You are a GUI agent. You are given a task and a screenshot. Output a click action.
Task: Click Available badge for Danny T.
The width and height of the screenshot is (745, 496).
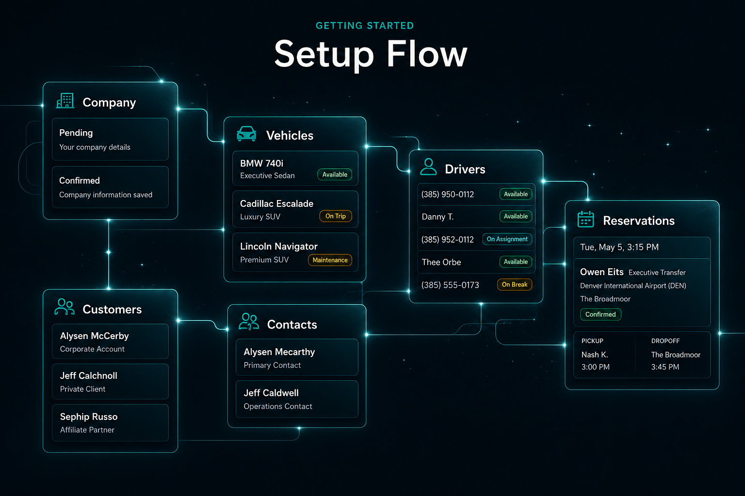point(516,217)
